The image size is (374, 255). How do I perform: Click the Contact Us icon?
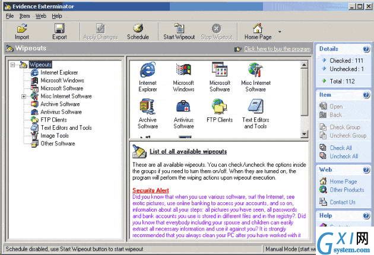323,202
